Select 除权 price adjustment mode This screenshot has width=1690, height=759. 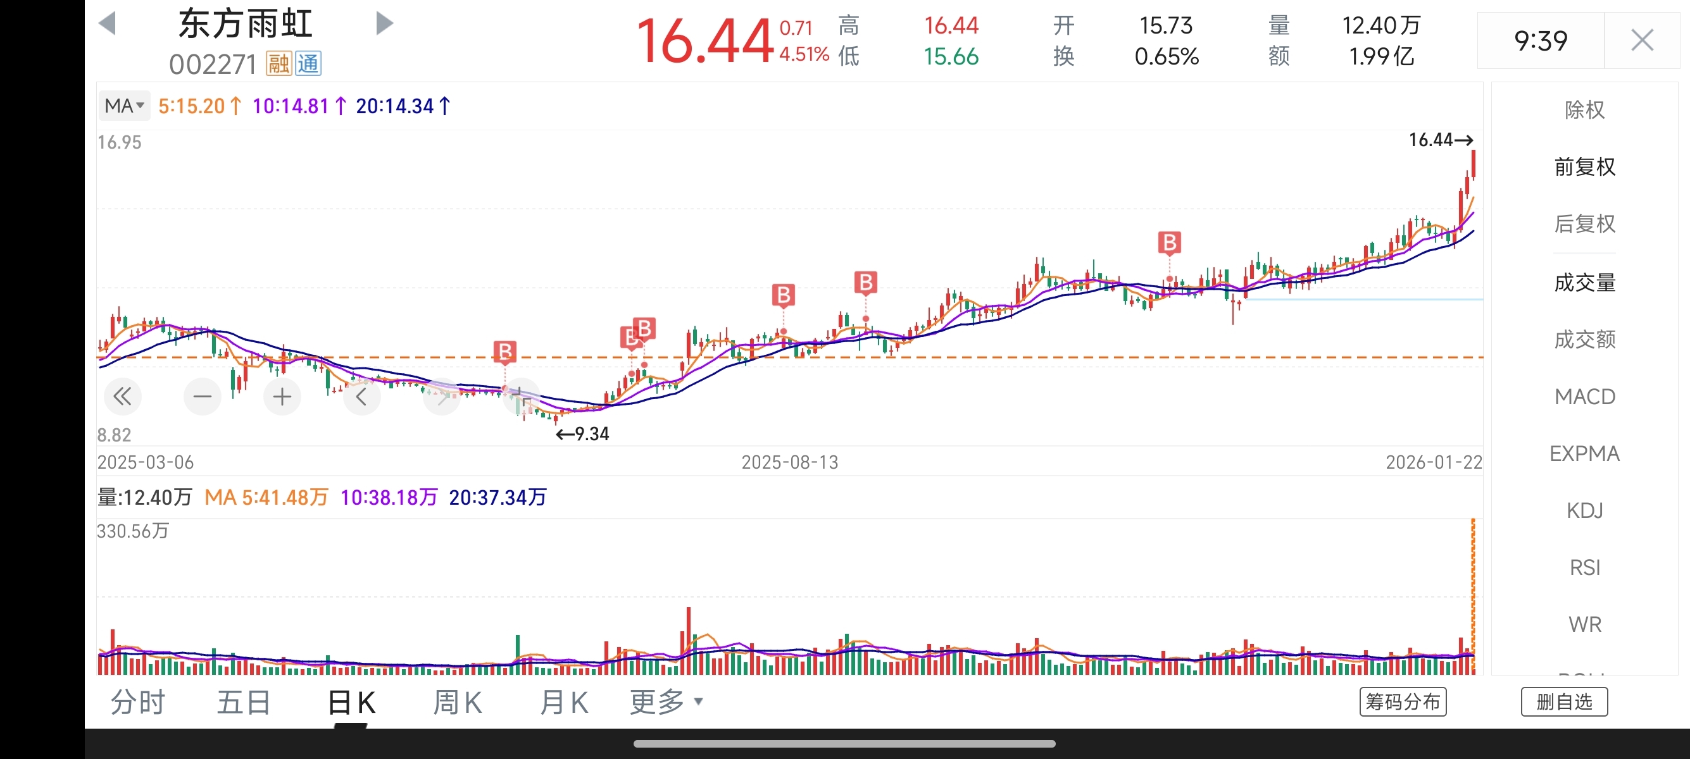(x=1584, y=110)
